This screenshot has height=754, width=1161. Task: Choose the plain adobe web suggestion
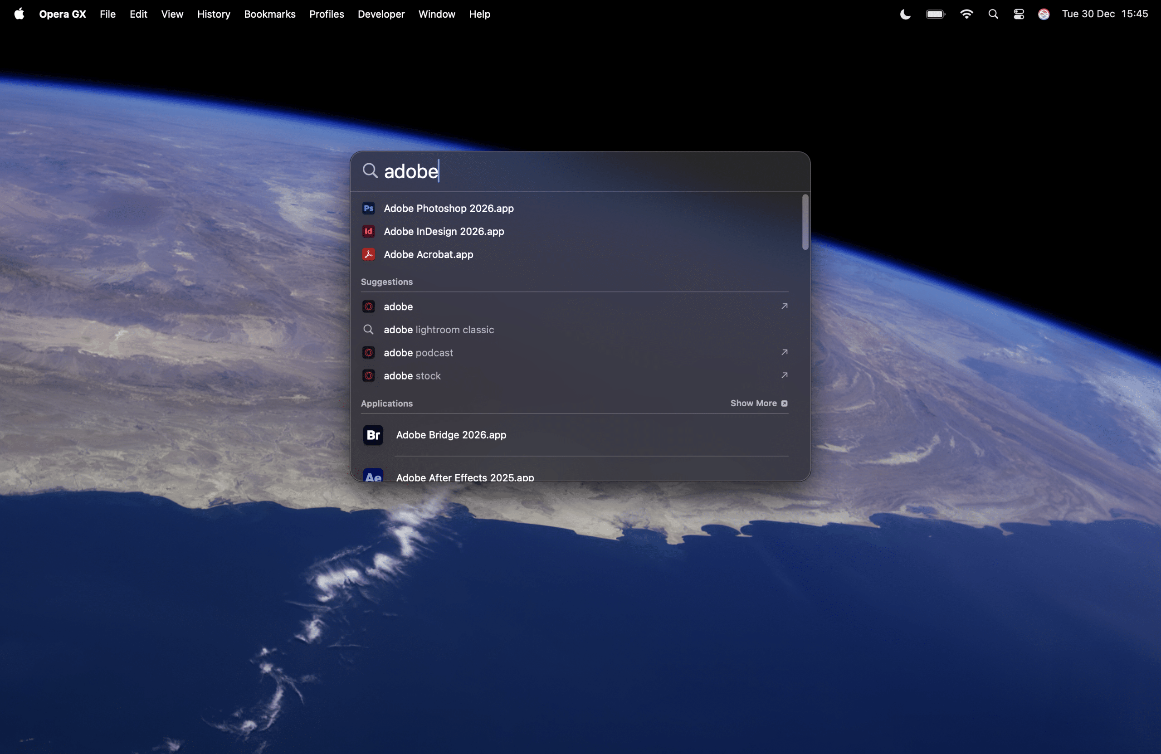[x=398, y=307]
